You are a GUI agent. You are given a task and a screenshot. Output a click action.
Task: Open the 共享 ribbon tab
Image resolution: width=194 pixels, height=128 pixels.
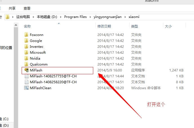point(12,8)
